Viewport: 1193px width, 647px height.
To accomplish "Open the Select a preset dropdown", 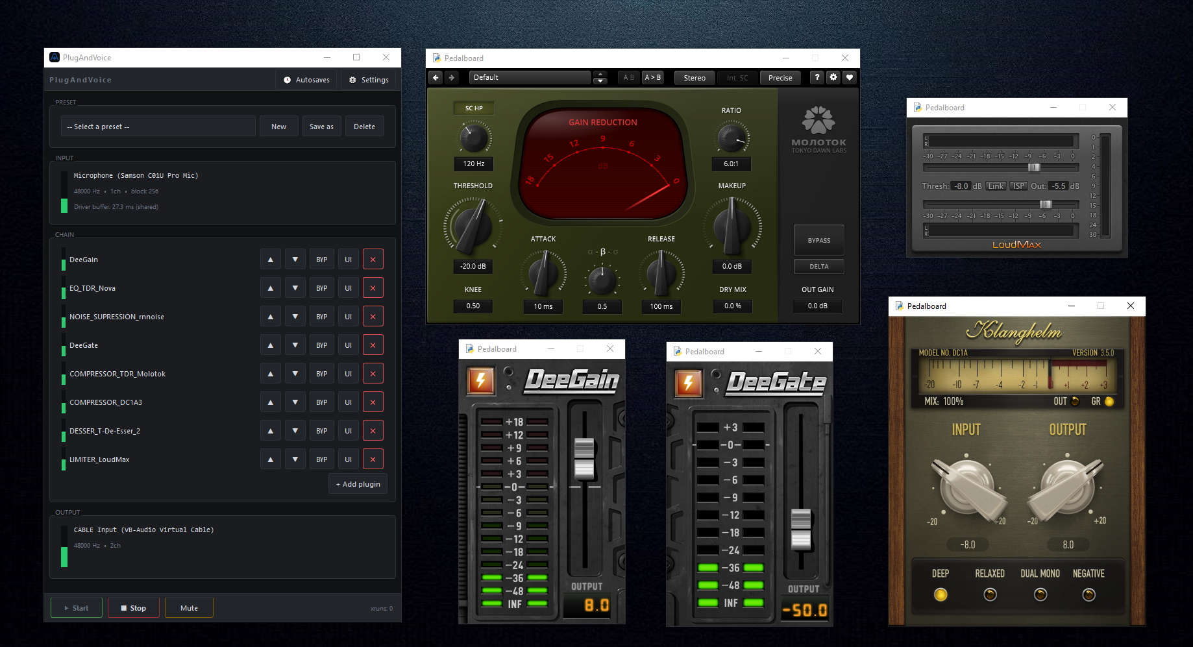I will point(158,127).
